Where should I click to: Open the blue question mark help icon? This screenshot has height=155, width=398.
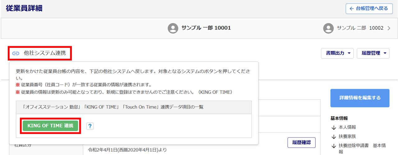(90, 126)
